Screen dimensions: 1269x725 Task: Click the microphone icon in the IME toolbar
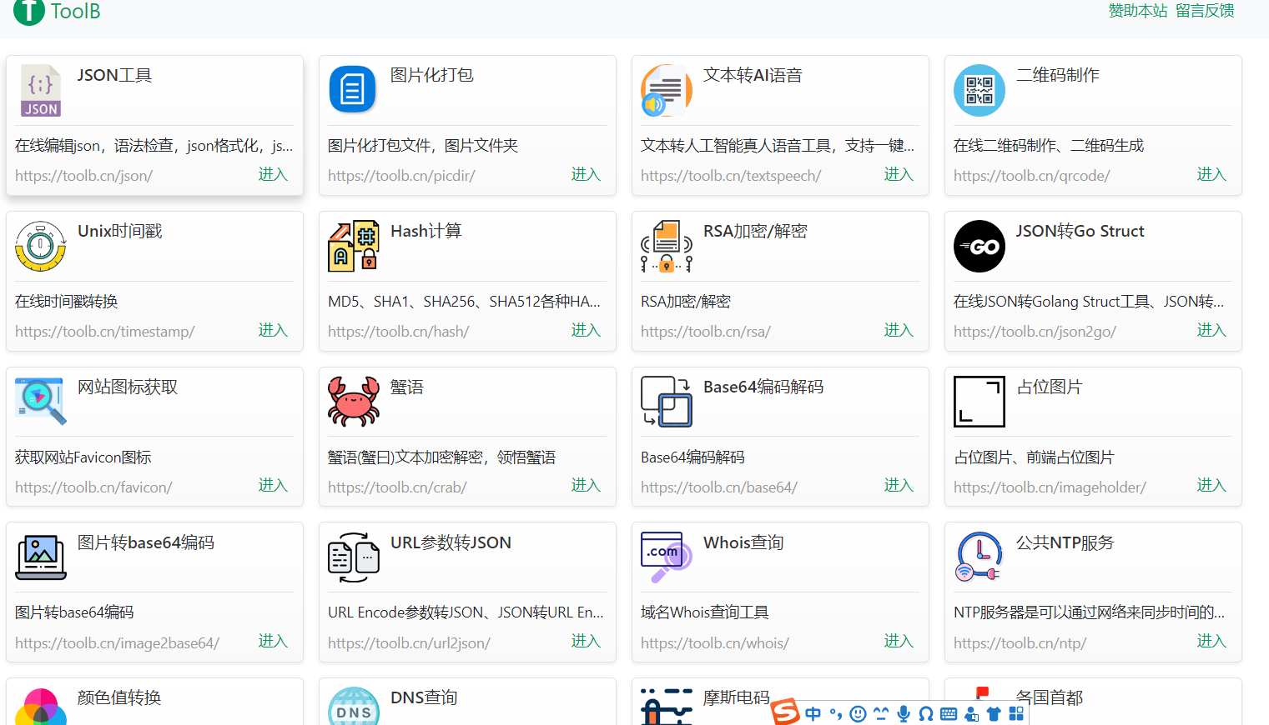pyautogui.click(x=904, y=713)
